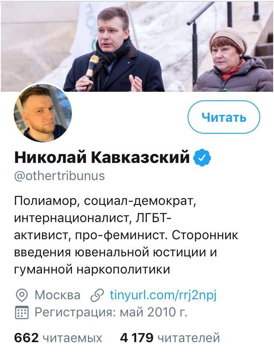Open the 662 читаемых following list
This screenshot has width=274, height=355.
click(58, 338)
